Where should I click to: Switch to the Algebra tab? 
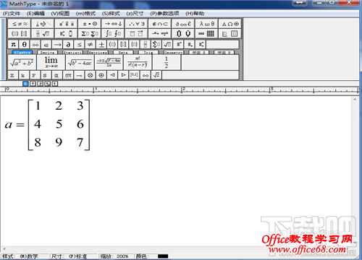click(22, 52)
